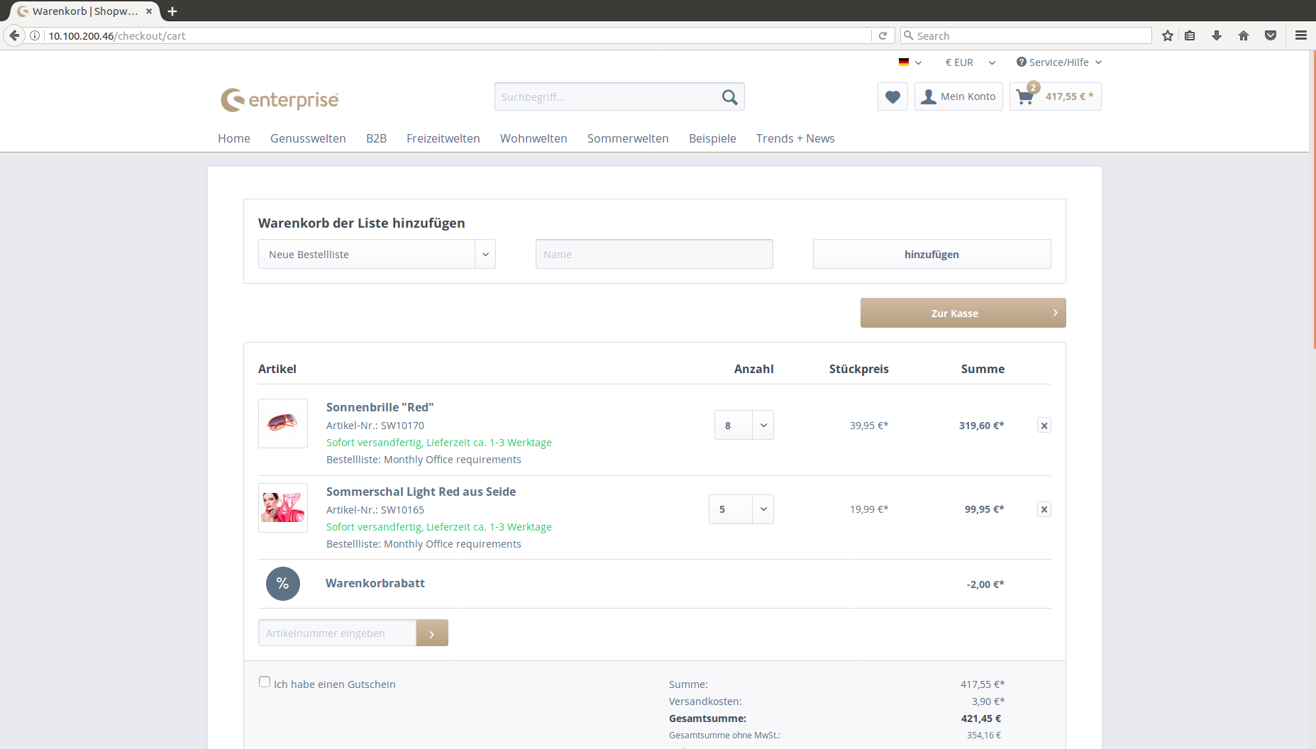Submit article number with arrow button
This screenshot has width=1316, height=749.
(431, 633)
